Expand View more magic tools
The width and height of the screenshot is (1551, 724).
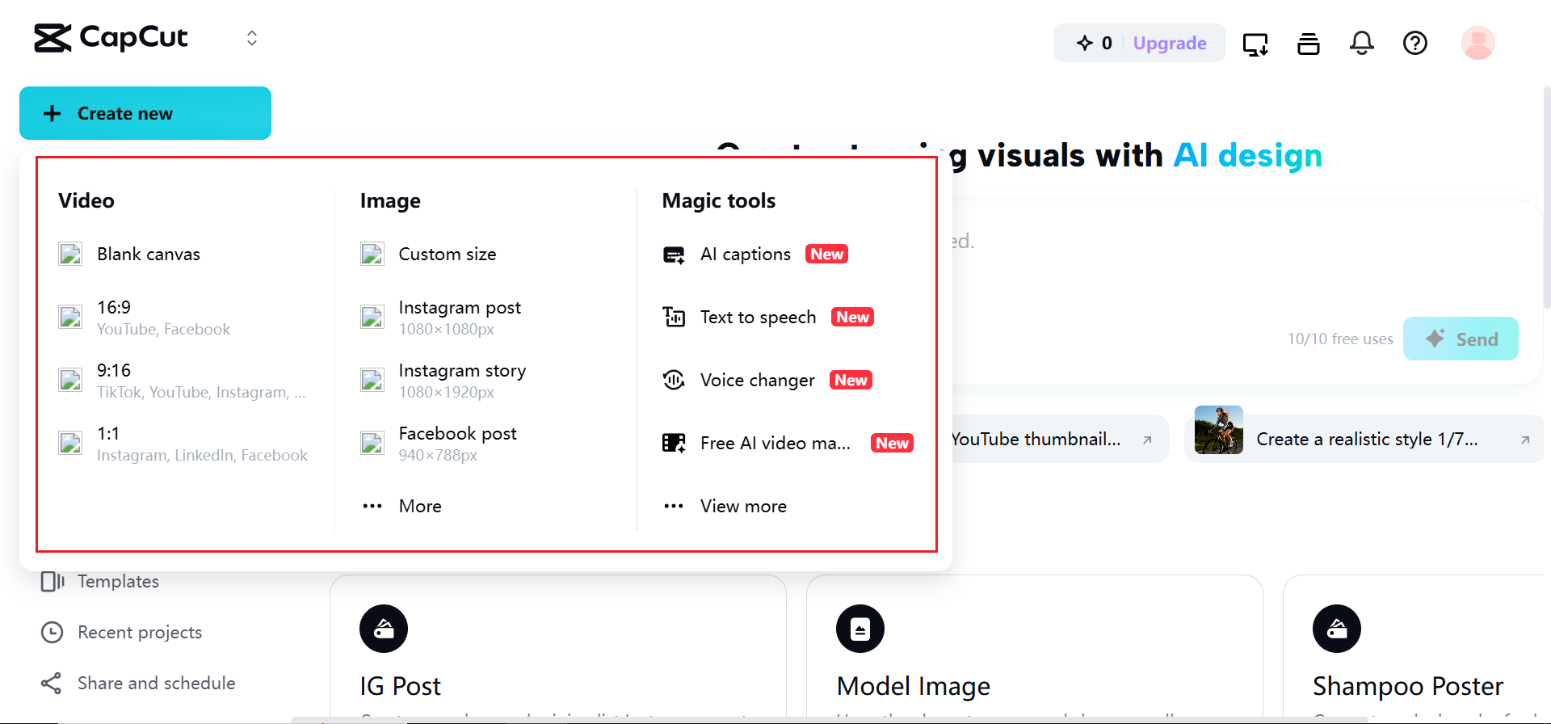[742, 507]
